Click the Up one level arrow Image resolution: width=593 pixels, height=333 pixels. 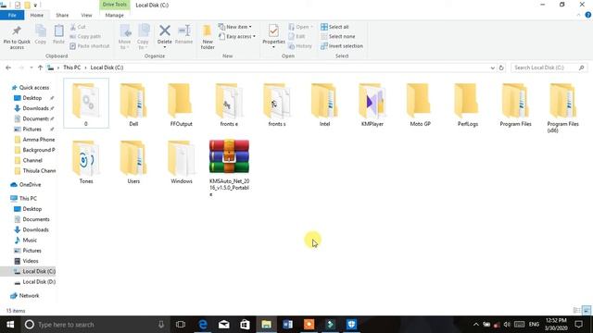[x=40, y=68]
